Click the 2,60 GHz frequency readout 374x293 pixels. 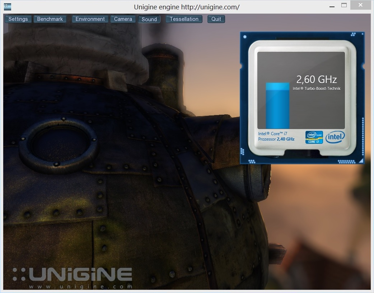(317, 79)
